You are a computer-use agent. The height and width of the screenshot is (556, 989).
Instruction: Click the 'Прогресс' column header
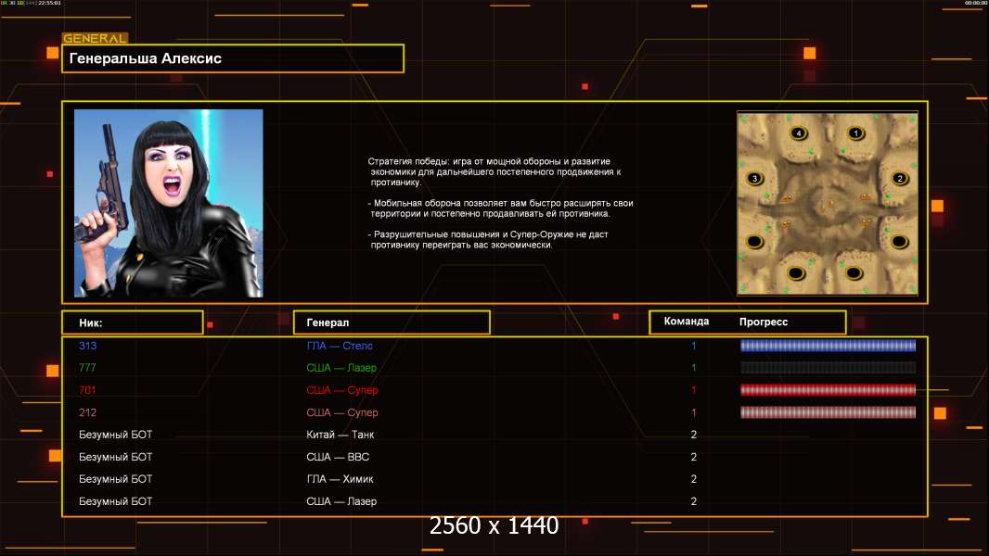coord(764,322)
